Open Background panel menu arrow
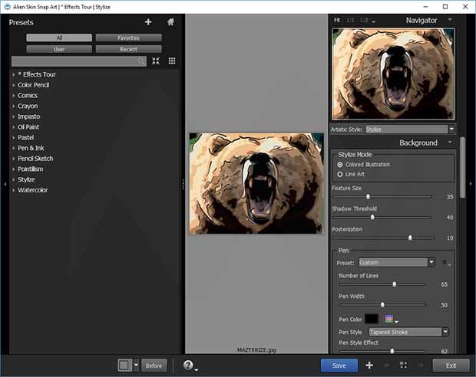The image size is (476, 377). point(450,143)
